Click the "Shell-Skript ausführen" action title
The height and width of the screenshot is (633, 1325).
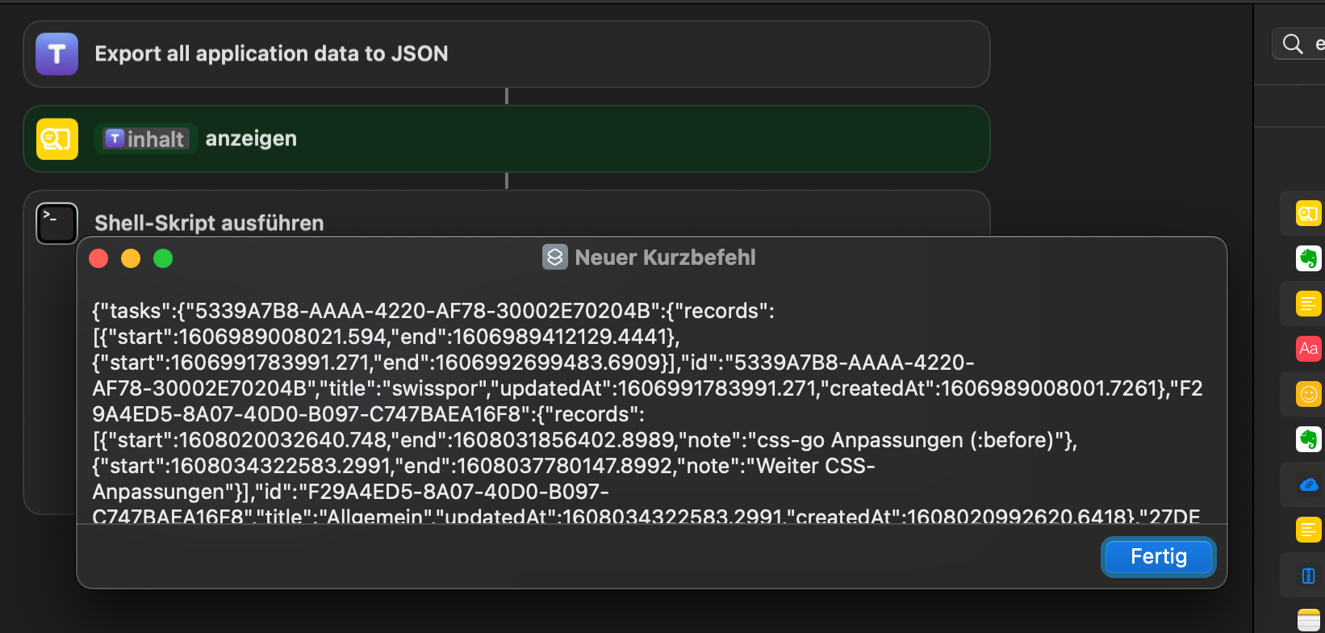(x=209, y=224)
